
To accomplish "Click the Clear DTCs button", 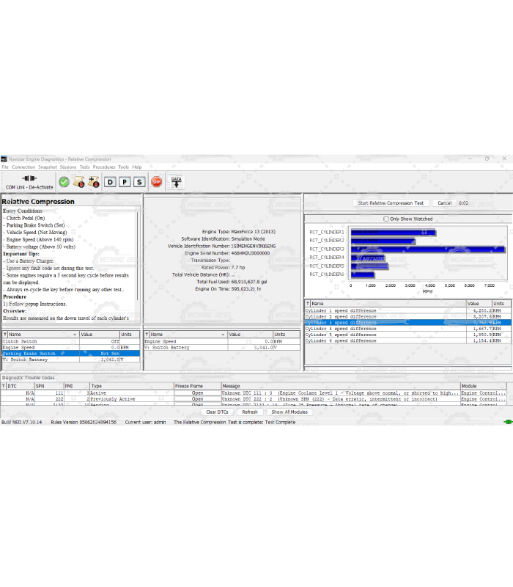I will (x=217, y=412).
